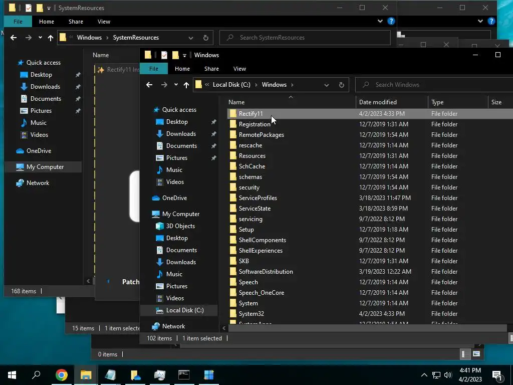This screenshot has width=513, height=385.
Task: Open taskbar search
Action: [36, 375]
